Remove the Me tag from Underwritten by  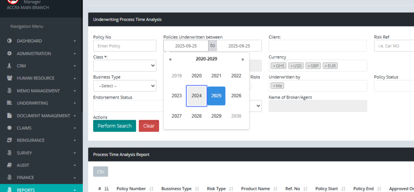point(274,86)
